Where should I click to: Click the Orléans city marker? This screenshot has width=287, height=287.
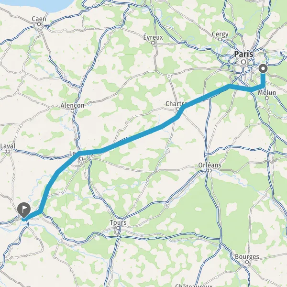coord(210,171)
